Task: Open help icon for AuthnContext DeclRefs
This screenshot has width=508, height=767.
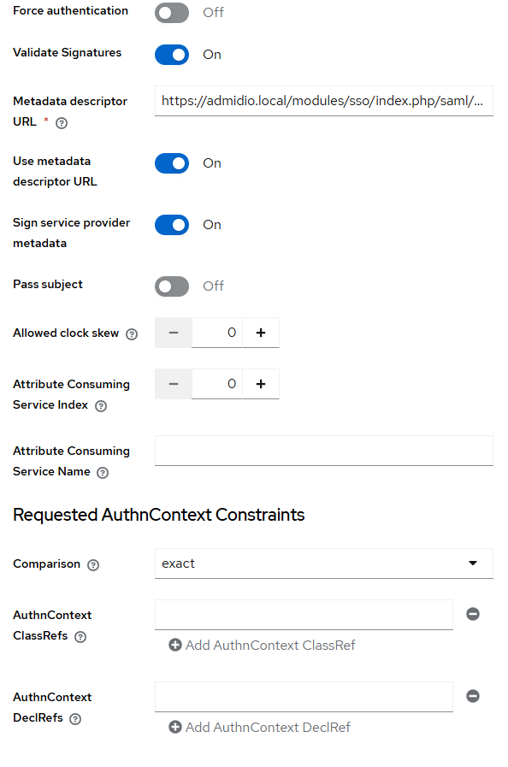Action: pos(75,718)
